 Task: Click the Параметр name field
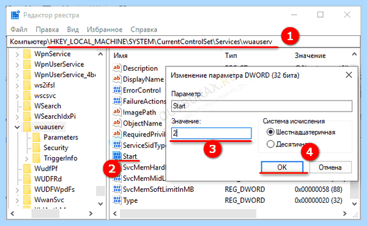pos(262,106)
